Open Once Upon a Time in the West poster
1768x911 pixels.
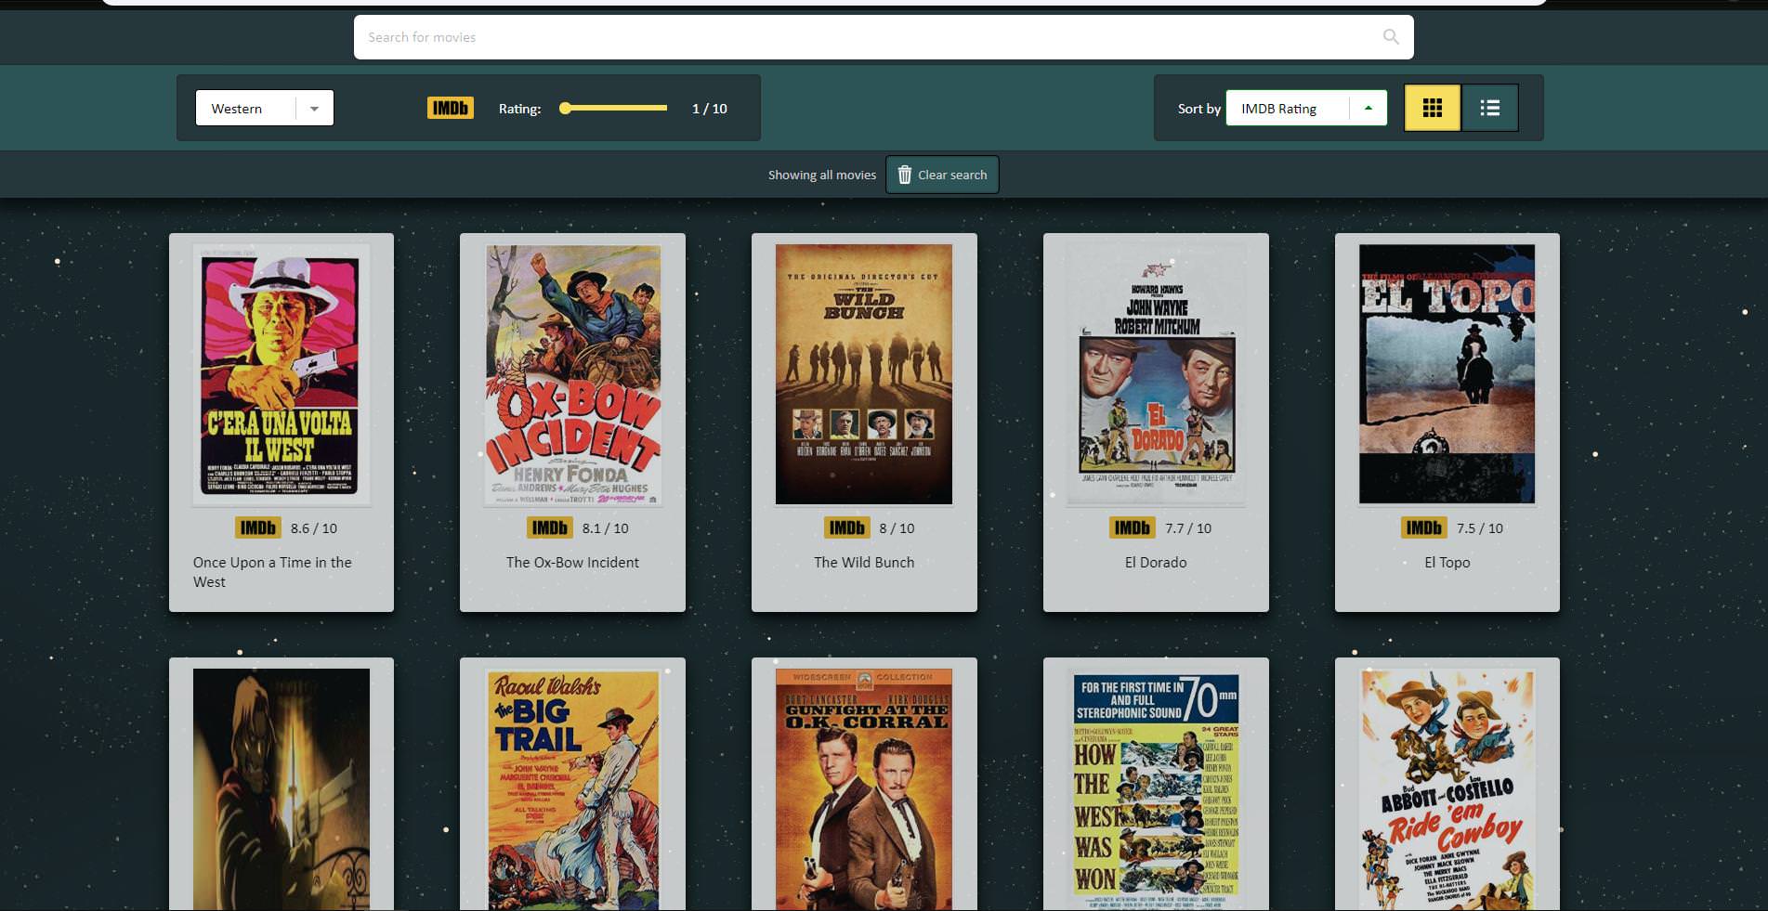click(282, 374)
